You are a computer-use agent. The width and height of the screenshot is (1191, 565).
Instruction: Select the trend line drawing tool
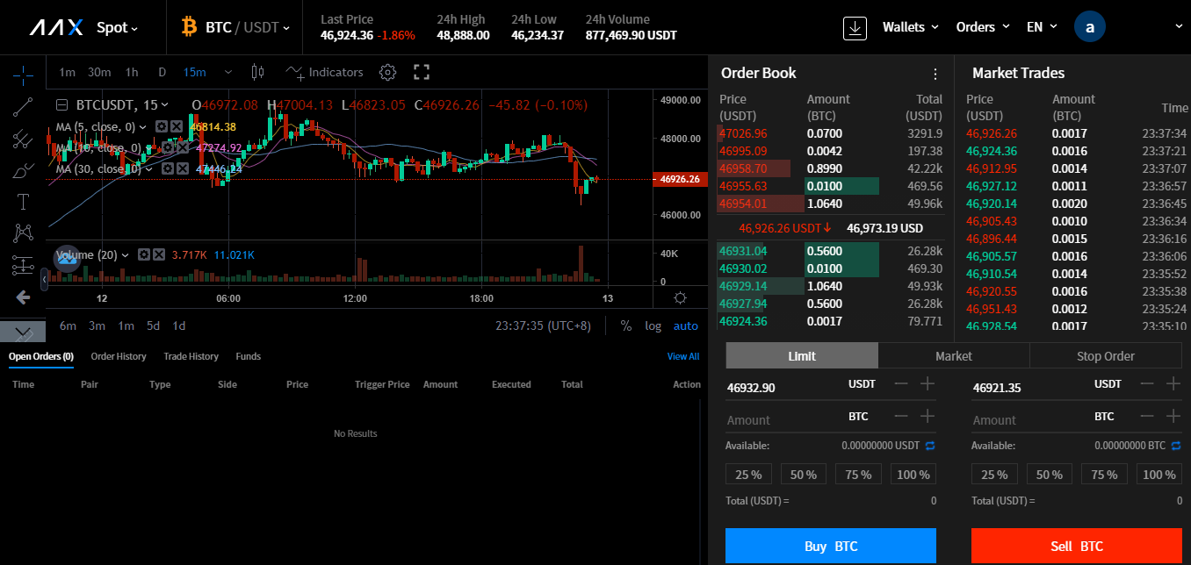tap(23, 106)
